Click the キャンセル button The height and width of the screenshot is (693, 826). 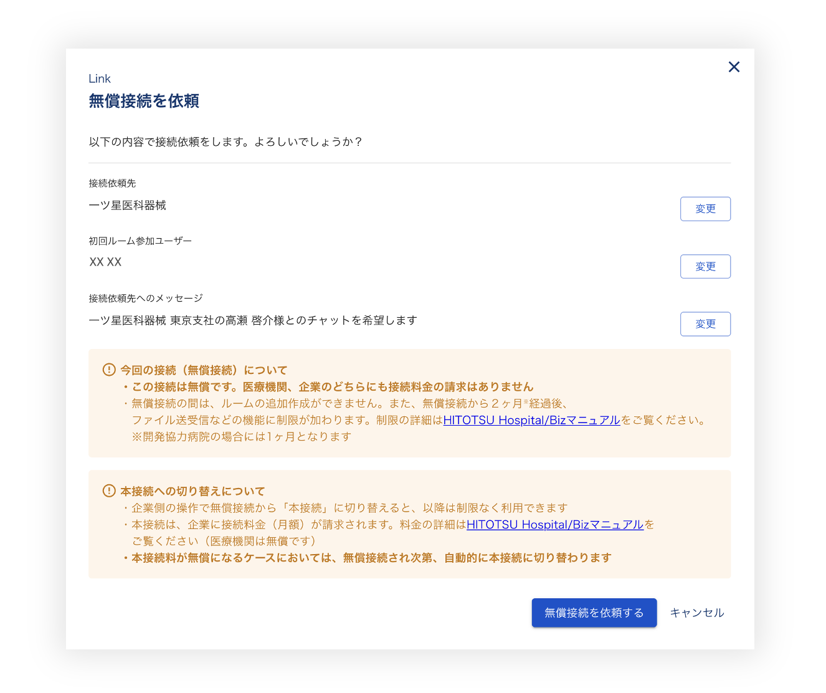click(696, 613)
